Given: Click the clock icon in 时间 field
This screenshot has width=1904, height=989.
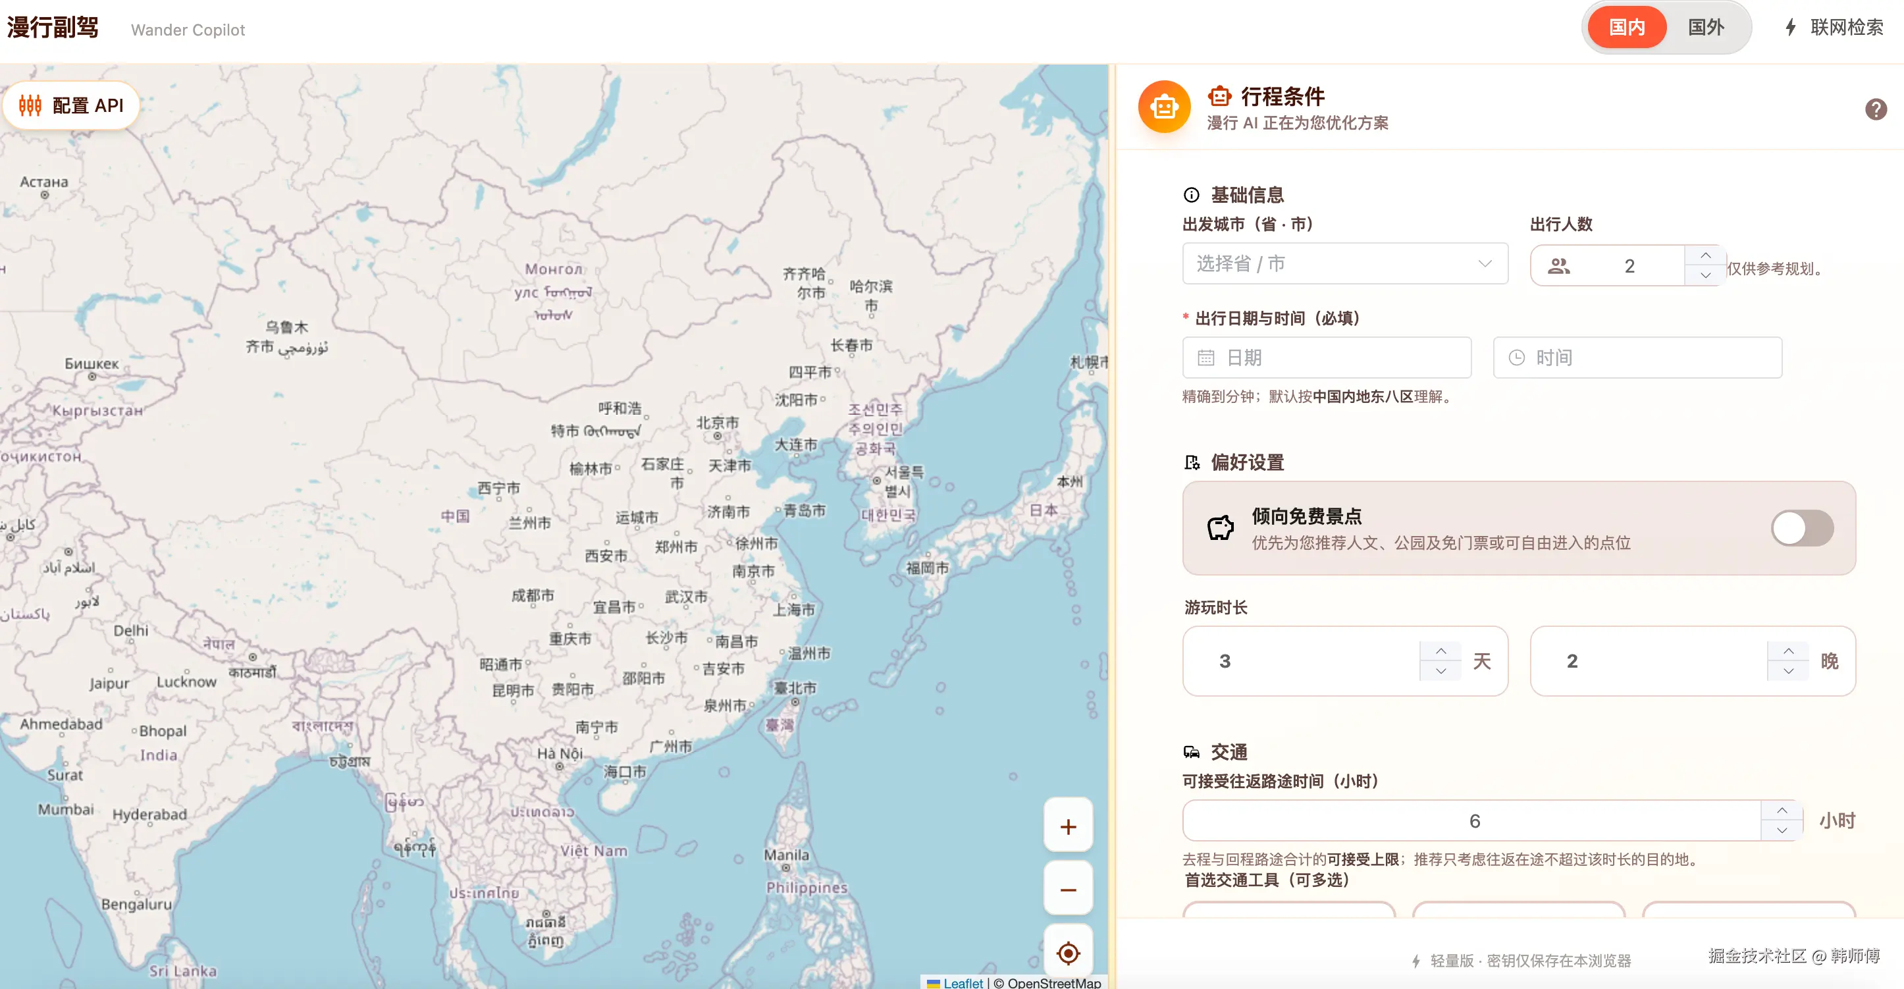Looking at the screenshot, I should point(1516,358).
